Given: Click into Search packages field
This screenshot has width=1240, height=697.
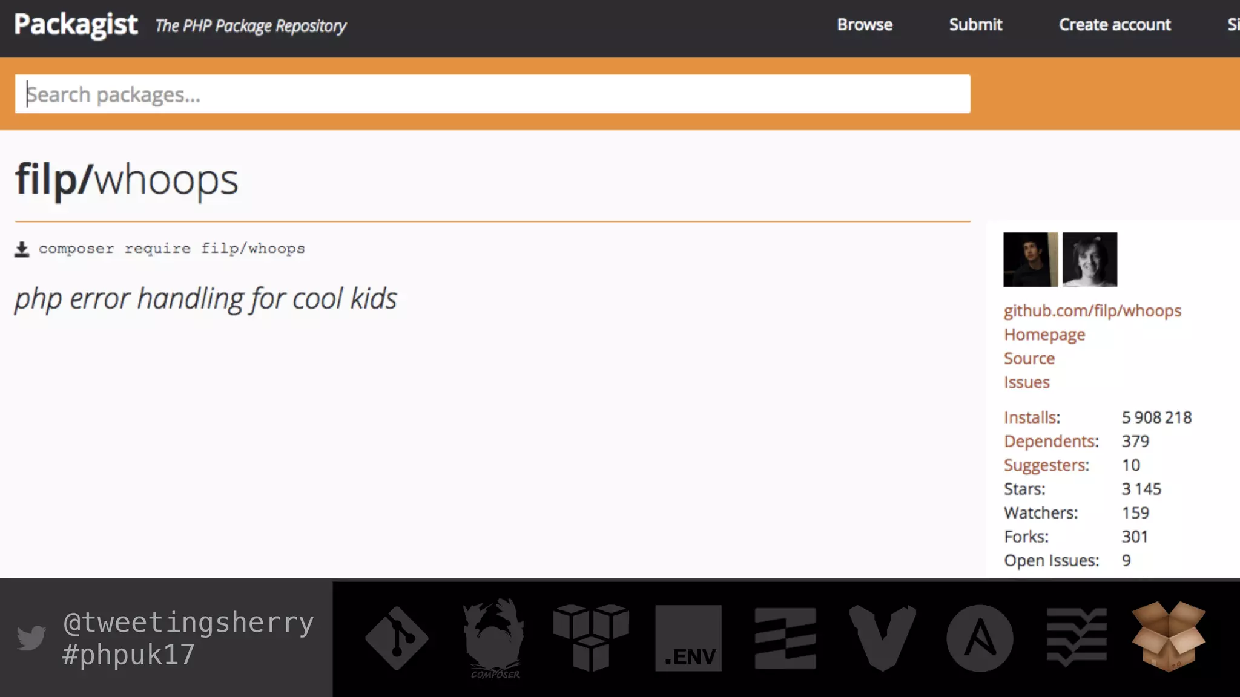Looking at the screenshot, I should (x=492, y=94).
